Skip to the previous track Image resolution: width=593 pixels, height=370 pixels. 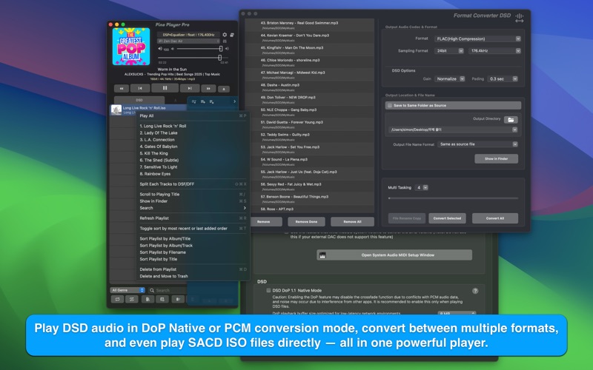pos(140,88)
